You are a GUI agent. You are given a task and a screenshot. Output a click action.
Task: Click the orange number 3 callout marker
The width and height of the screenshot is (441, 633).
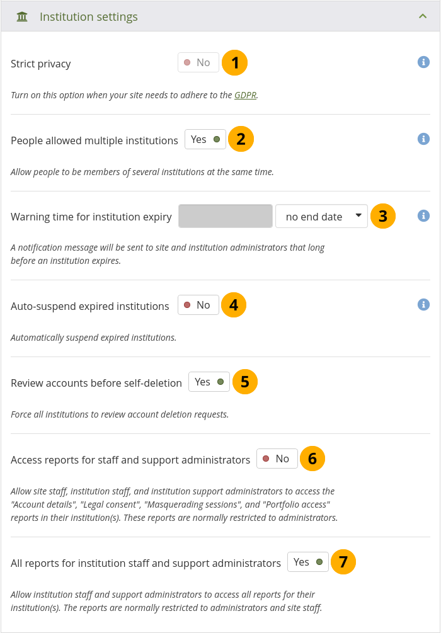(383, 216)
